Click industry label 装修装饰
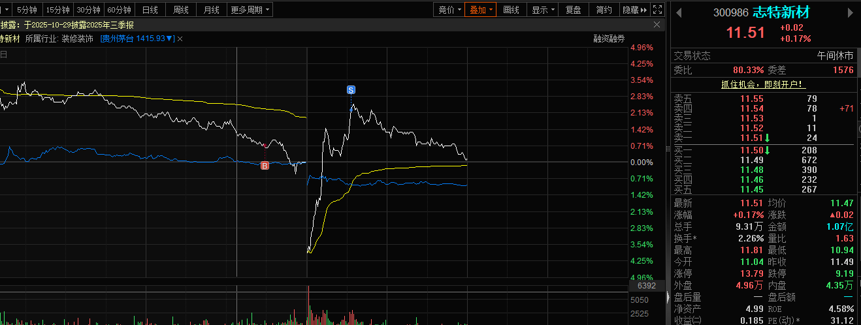The image size is (861, 325). (78, 39)
